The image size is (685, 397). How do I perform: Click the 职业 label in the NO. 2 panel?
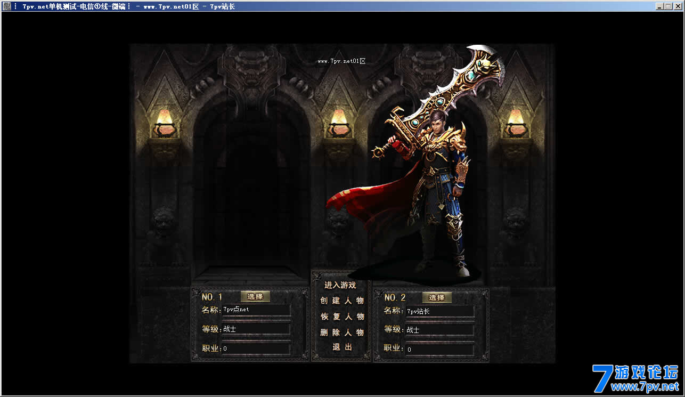point(393,348)
